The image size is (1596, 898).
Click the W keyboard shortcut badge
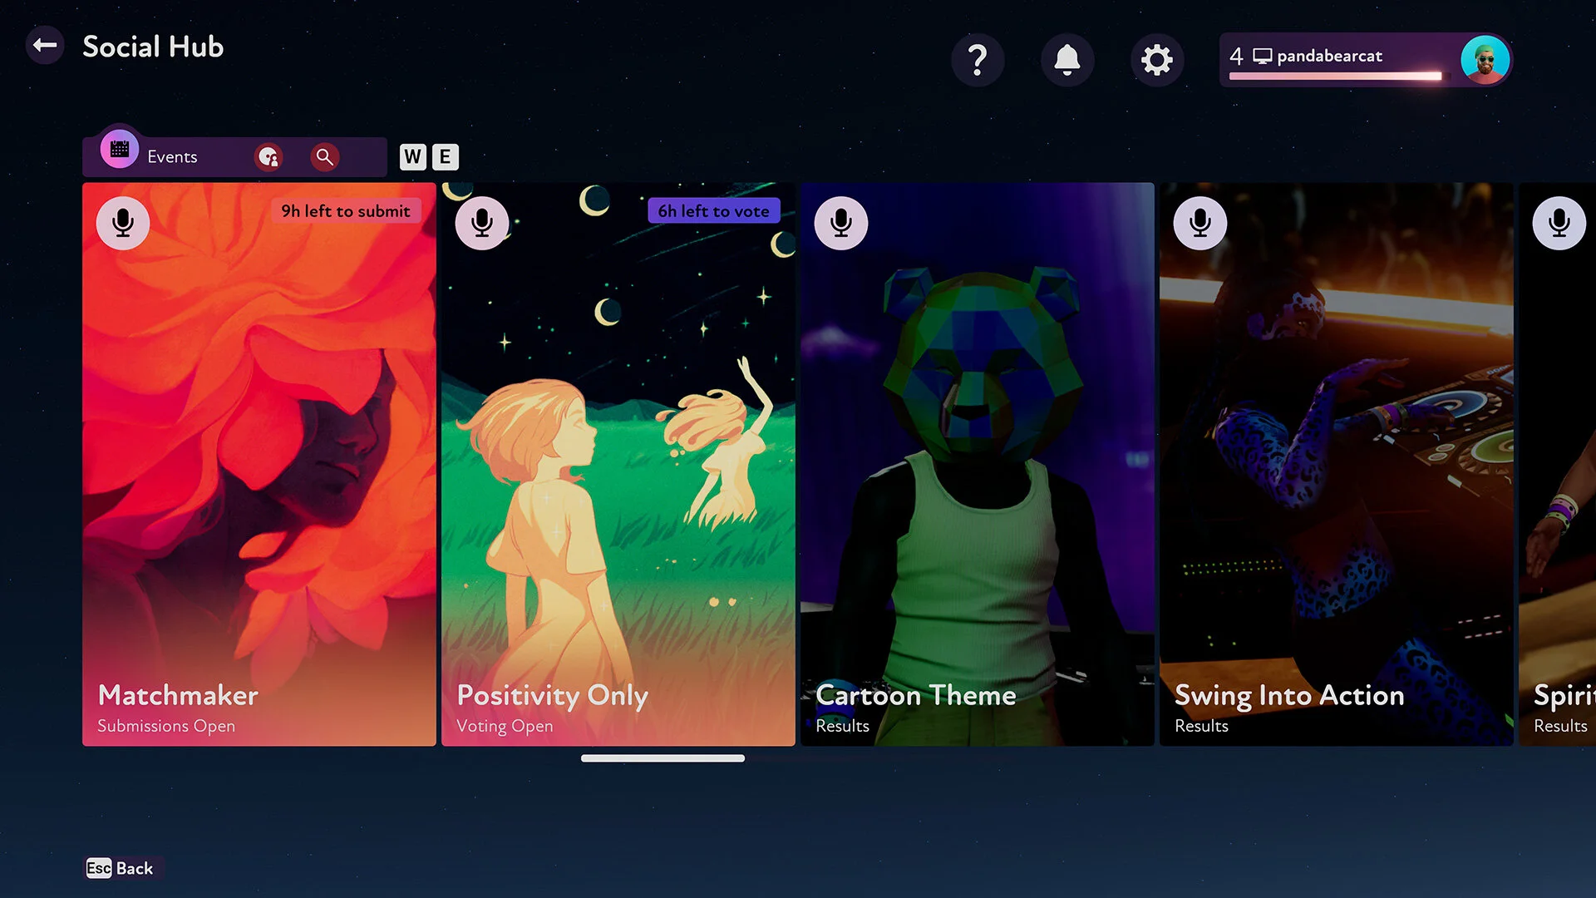411,156
